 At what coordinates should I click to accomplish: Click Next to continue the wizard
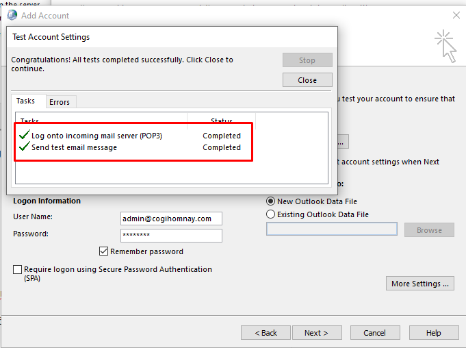tap(316, 333)
